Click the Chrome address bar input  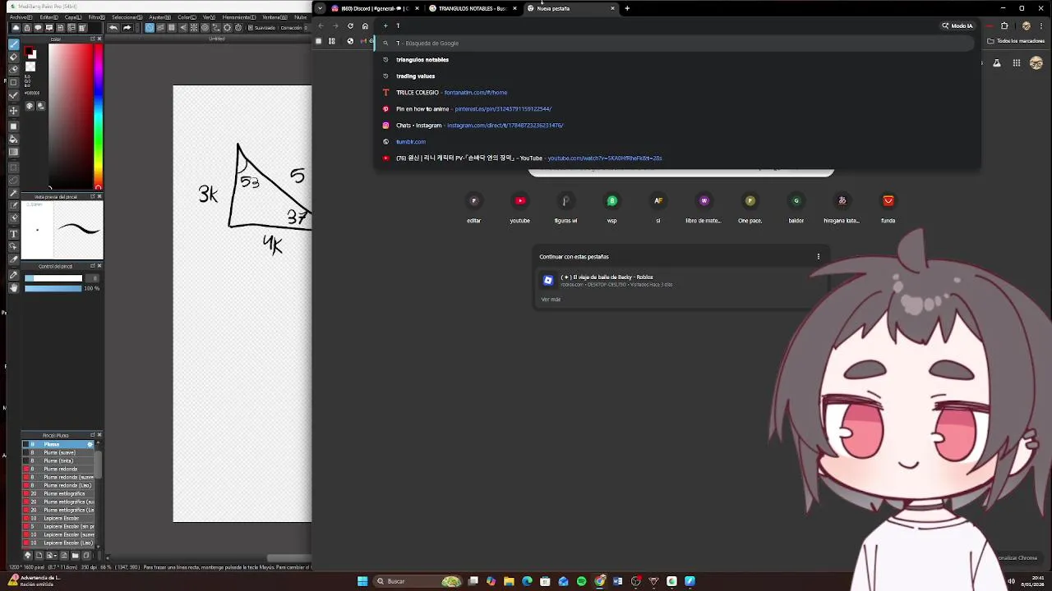[x=657, y=26]
